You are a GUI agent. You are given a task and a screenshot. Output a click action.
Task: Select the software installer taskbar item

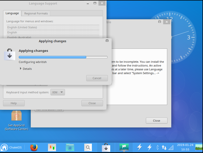click(x=106, y=147)
